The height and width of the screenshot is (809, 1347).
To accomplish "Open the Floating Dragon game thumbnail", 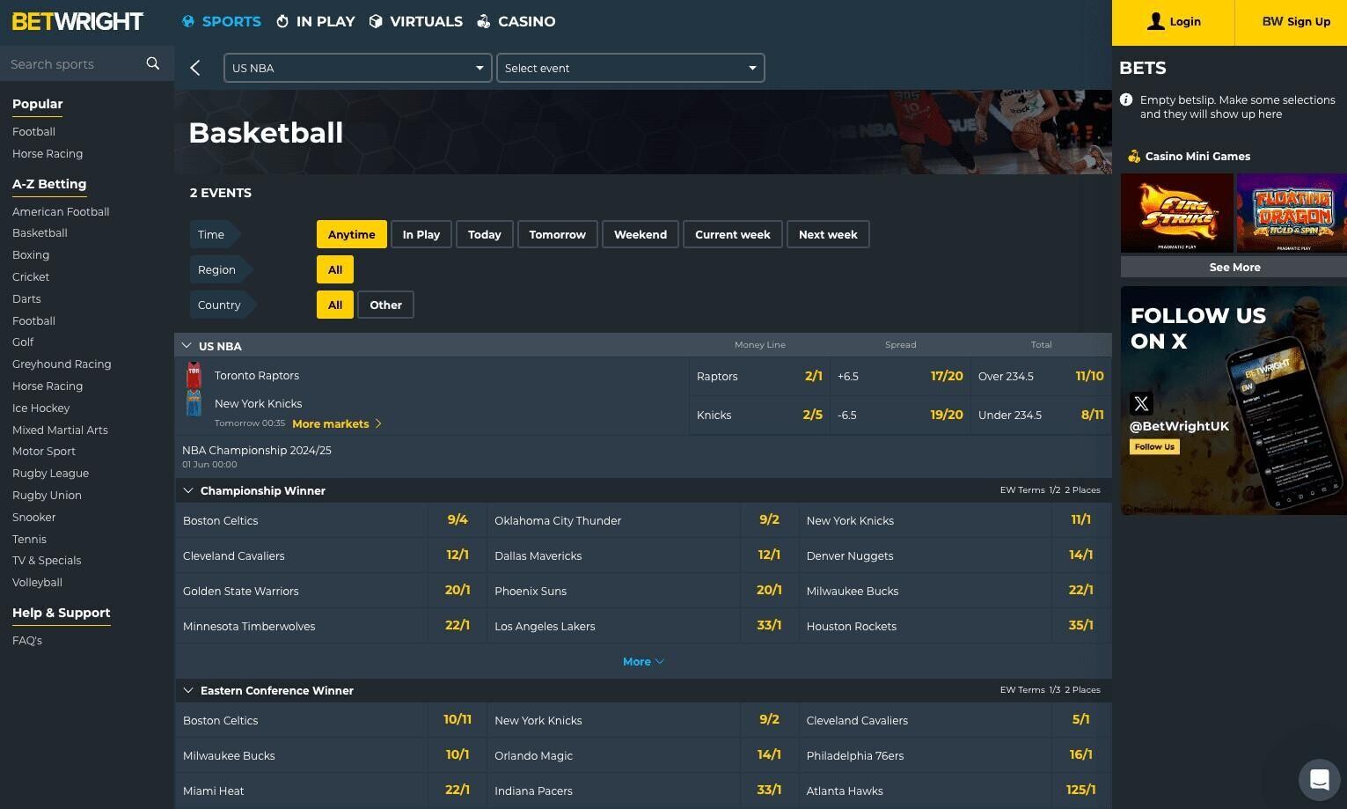I will click(1292, 213).
